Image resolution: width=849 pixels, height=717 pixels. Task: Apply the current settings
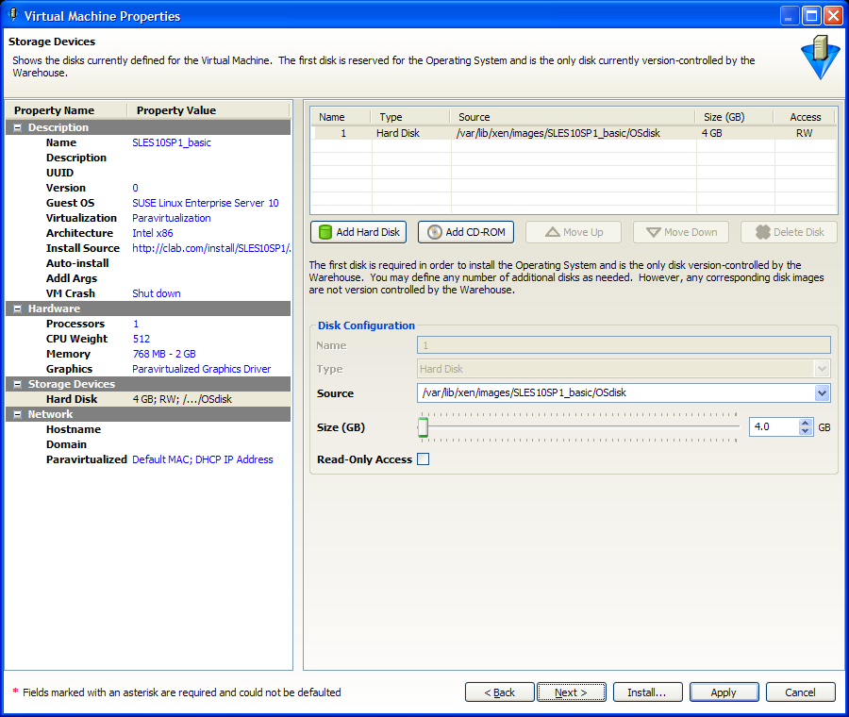pyautogui.click(x=724, y=692)
